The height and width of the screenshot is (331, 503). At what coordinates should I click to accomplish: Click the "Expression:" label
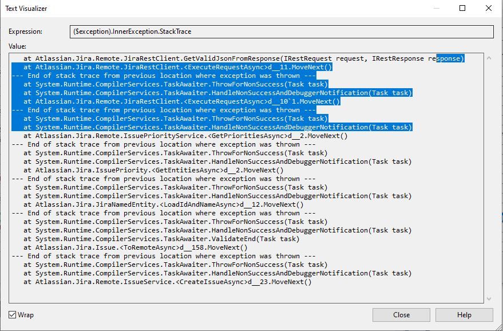click(x=25, y=31)
